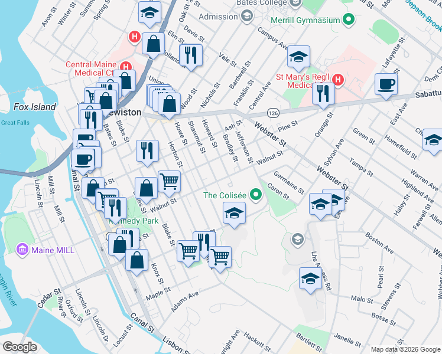Click the shopping bag marker above Knox St

pyautogui.click(x=136, y=262)
